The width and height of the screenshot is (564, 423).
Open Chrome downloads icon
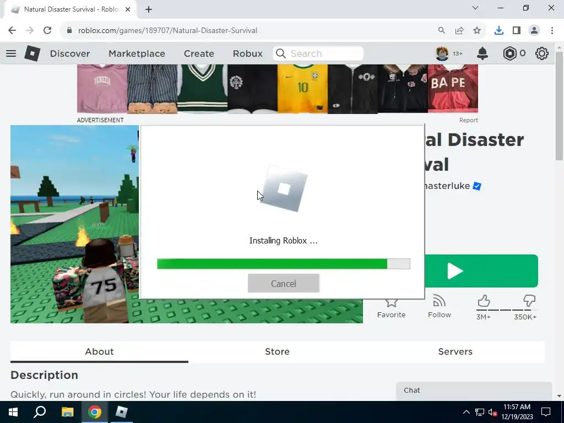point(499,31)
